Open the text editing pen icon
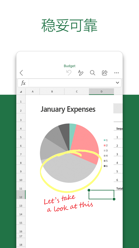Image resolution: width=139 pixels, height=248 pixels. [81, 73]
